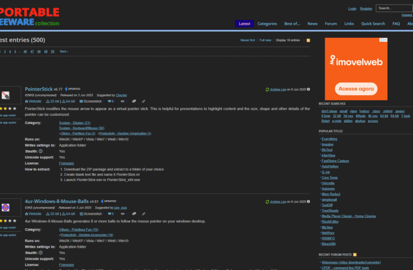This screenshot has height=270, width=413.
Task: Open PointerStick Website home icon link
Action: pos(33,101)
